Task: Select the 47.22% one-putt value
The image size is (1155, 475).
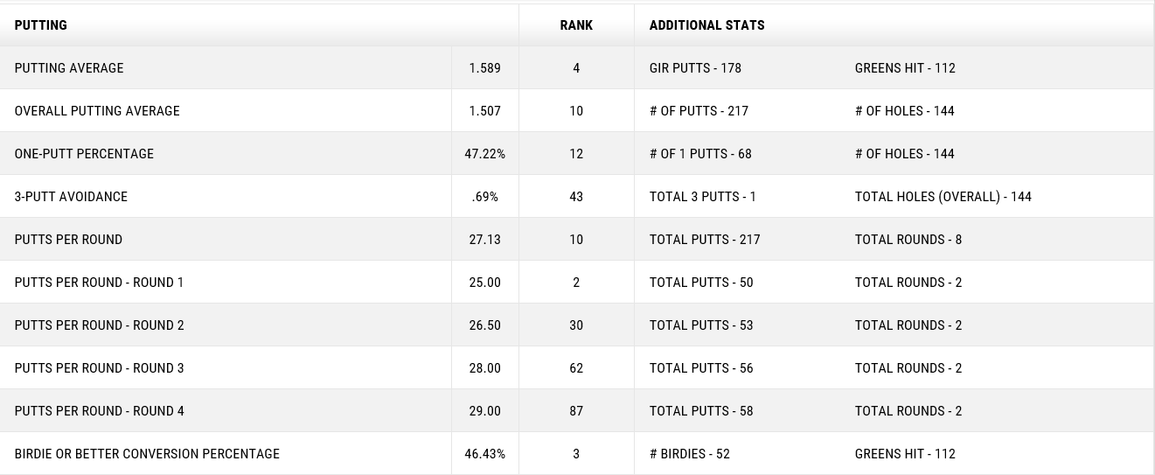Action: pyautogui.click(x=484, y=154)
